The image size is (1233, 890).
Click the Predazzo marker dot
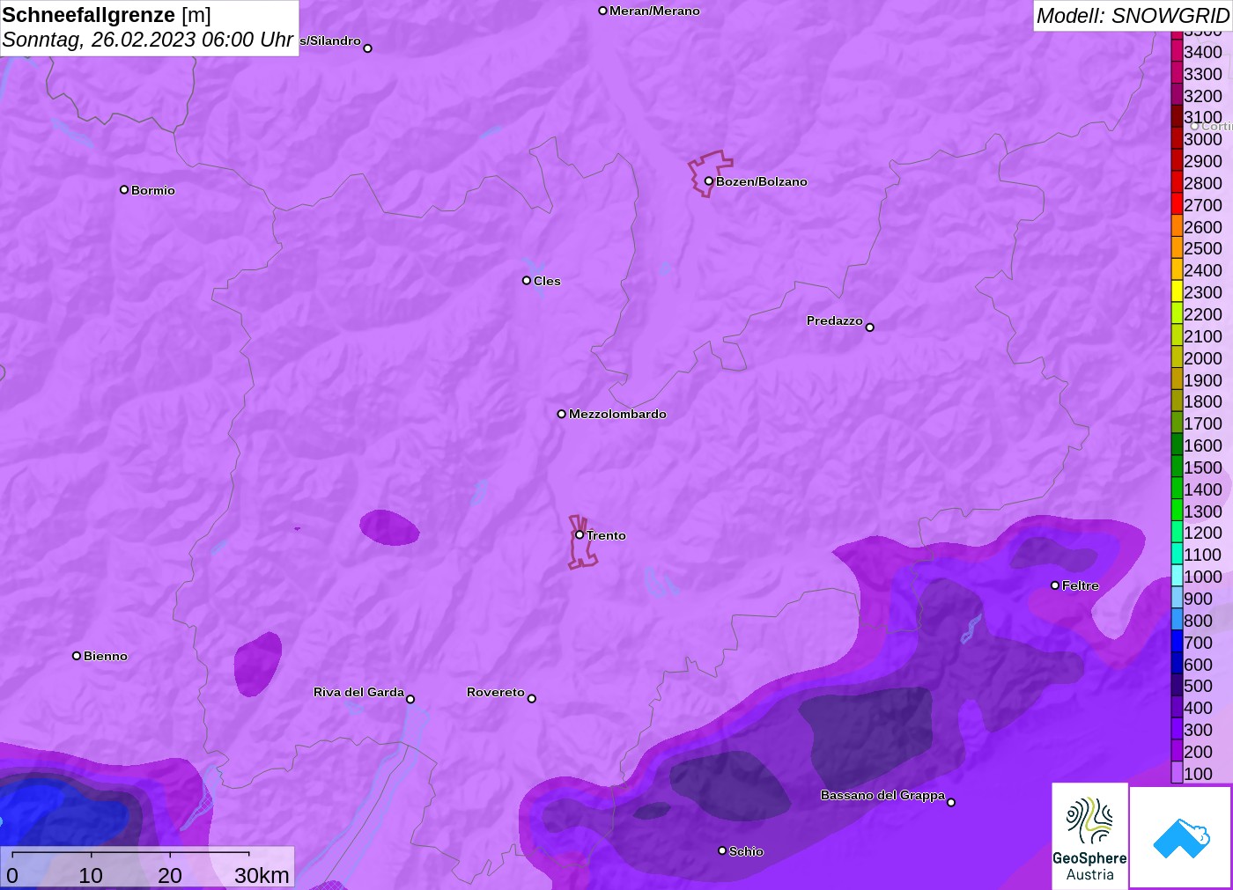[869, 327]
